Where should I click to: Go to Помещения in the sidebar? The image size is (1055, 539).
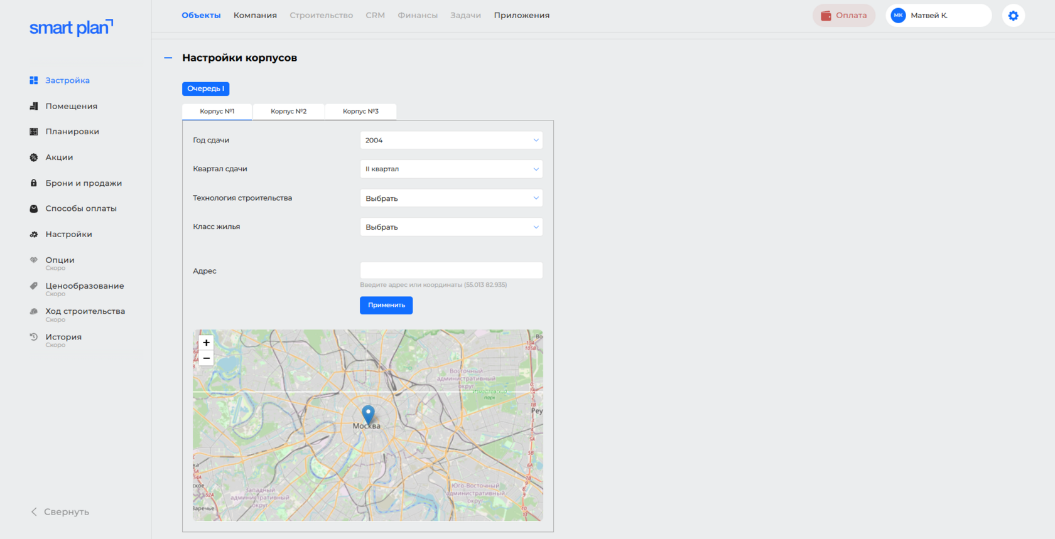click(x=72, y=106)
